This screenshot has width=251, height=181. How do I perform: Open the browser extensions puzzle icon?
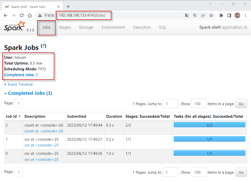[221, 15]
